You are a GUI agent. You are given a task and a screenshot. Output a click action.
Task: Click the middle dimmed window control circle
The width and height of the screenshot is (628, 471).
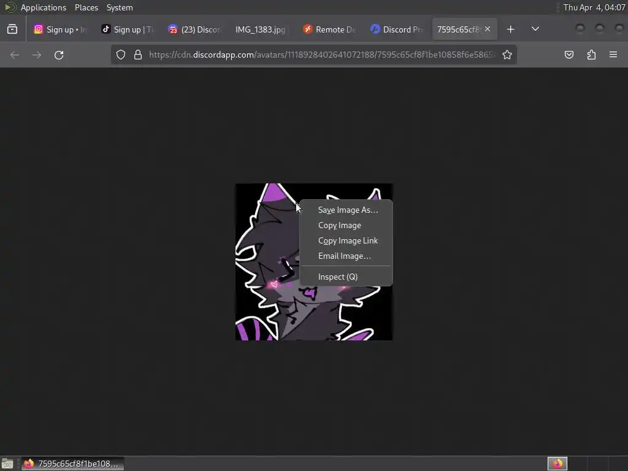pos(600,28)
